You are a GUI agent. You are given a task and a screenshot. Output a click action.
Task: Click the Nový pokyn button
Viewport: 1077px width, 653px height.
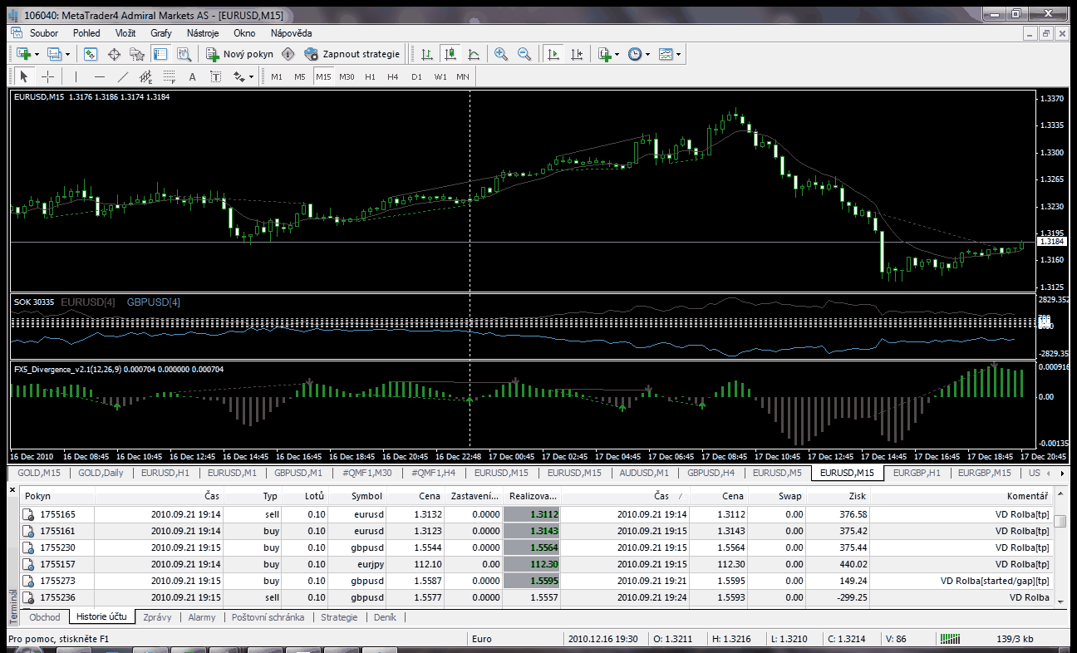click(240, 54)
